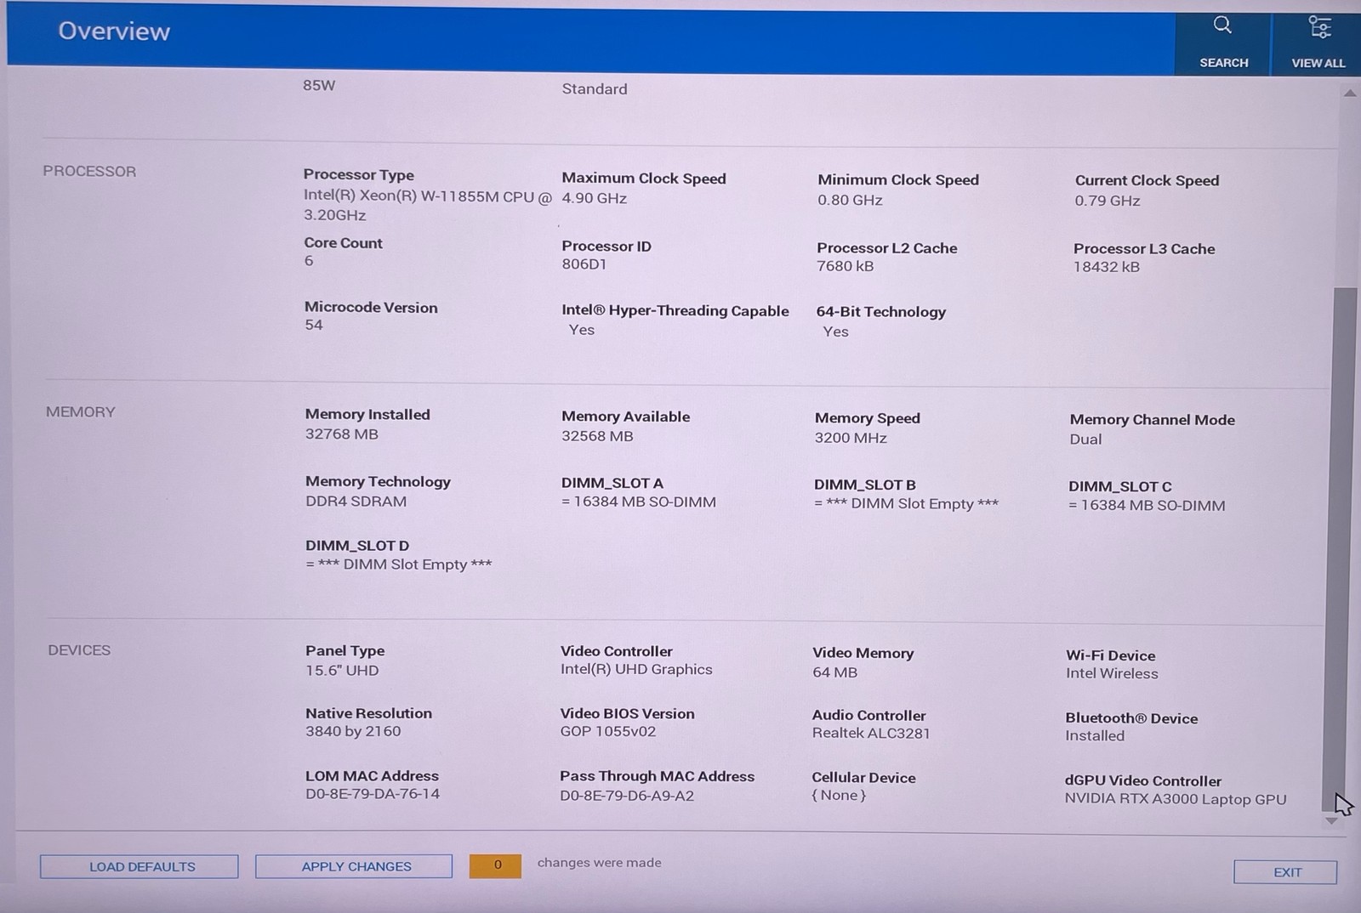Click the DIMM_SLOT A entry
The width and height of the screenshot is (1361, 913).
click(x=638, y=492)
